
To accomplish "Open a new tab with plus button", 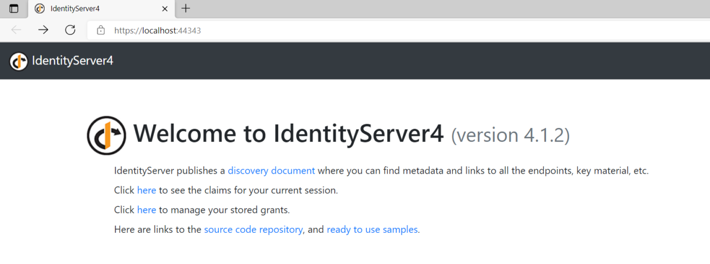I will pyautogui.click(x=186, y=9).
